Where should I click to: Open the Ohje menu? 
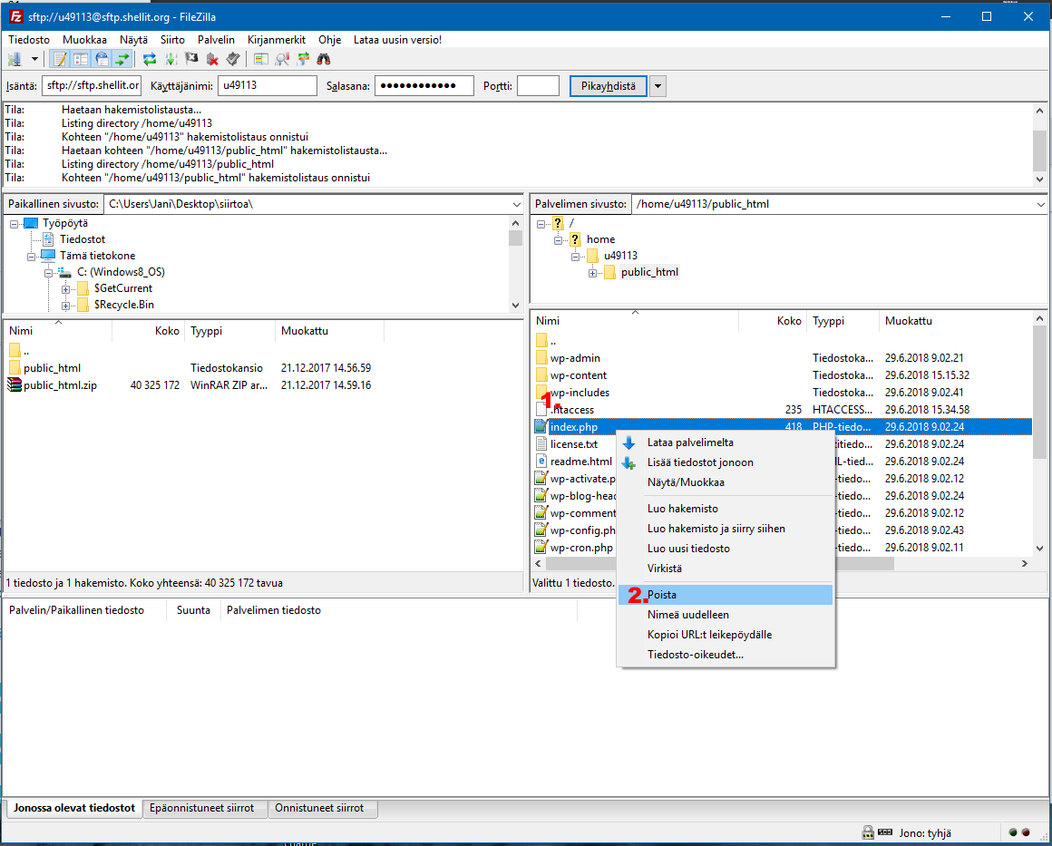329,40
